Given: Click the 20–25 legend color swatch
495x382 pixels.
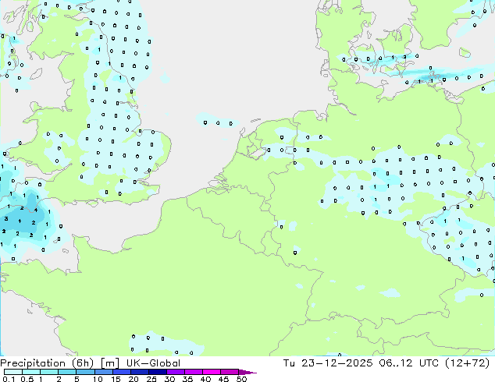Looking at the screenshot, I should pos(139,372).
